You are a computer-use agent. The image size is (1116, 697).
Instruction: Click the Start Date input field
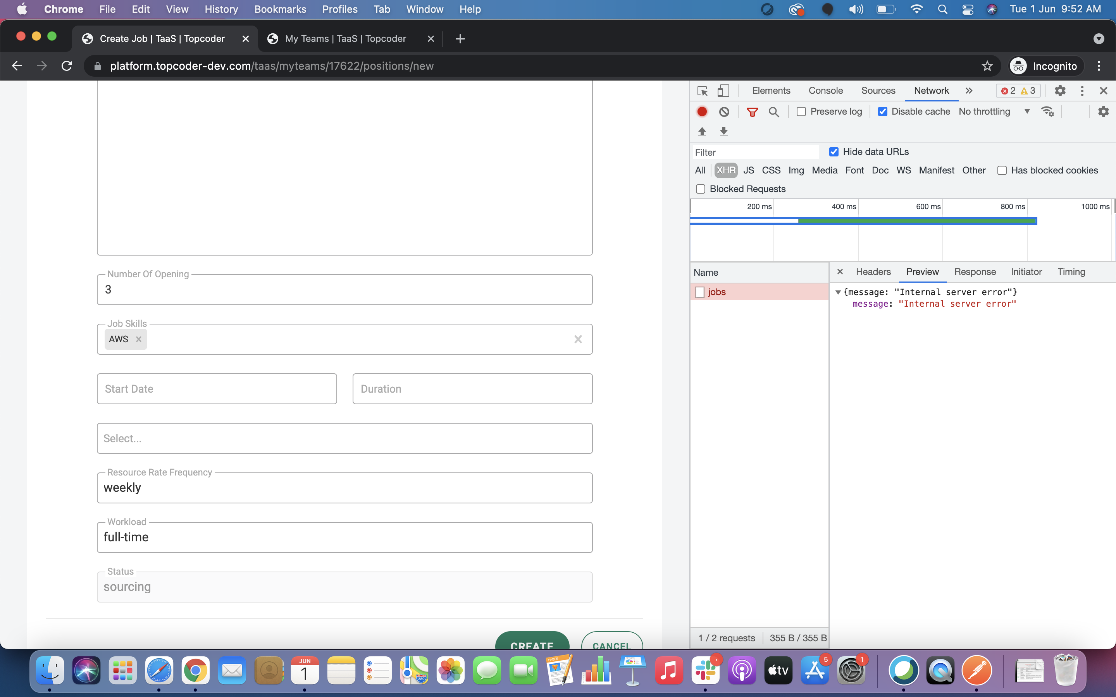(217, 389)
